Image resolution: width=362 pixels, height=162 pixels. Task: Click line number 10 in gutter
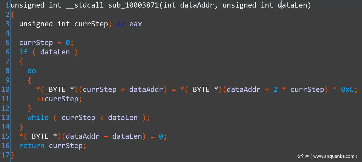coord(5,89)
